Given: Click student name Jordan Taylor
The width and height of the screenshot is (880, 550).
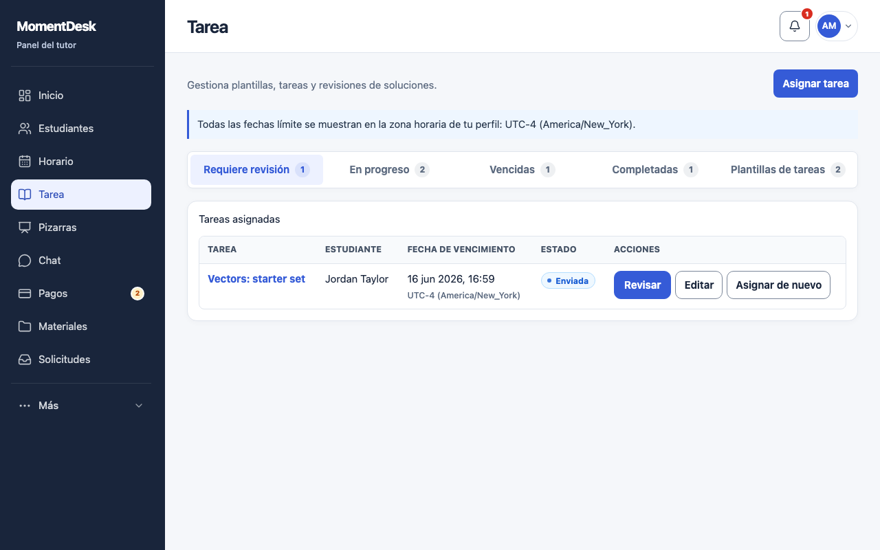Looking at the screenshot, I should point(357,279).
